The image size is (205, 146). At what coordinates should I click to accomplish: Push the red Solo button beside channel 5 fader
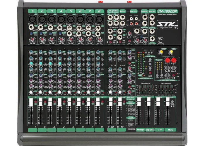pos(74,102)
